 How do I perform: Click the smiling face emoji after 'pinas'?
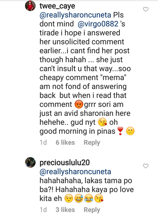[130, 131]
